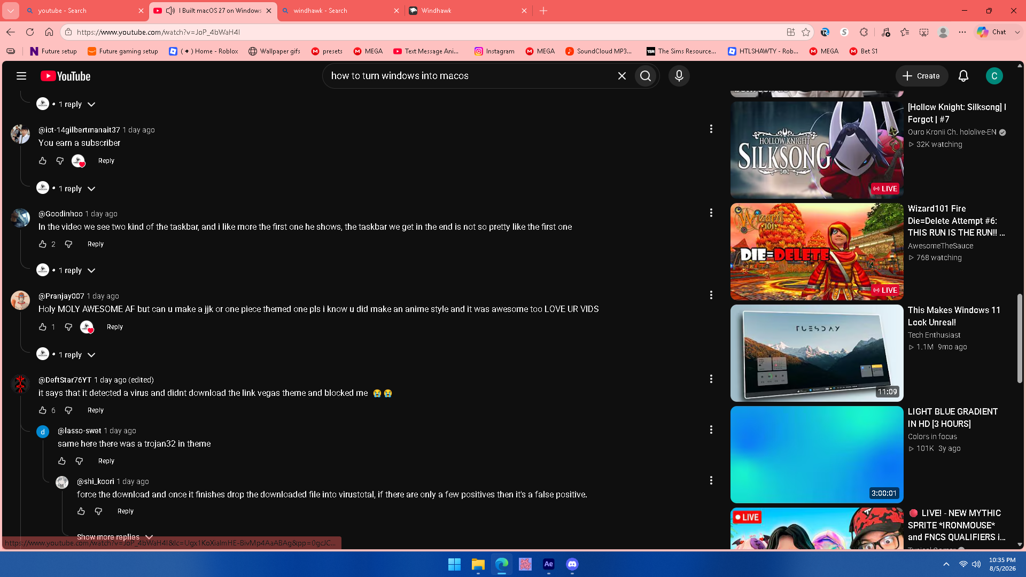The width and height of the screenshot is (1026, 577).
Task: Select the 'I Built macOS 27 on Windows' tab
Action: pos(213,11)
